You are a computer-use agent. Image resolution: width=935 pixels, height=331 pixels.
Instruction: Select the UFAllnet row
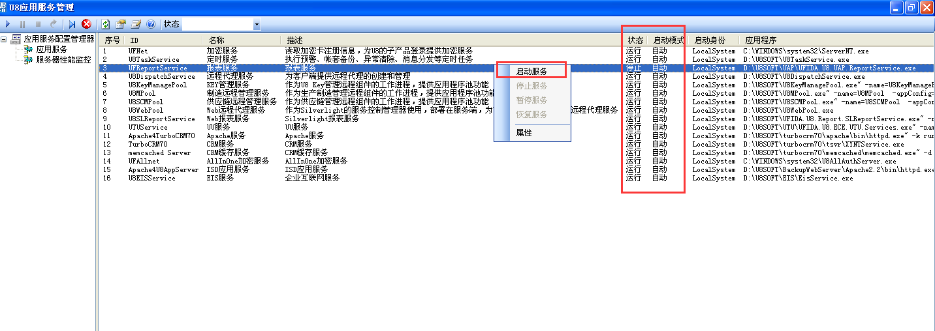pos(517,161)
